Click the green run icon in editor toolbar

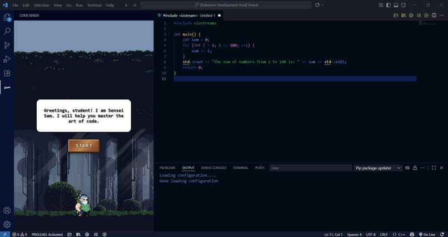tap(426, 16)
